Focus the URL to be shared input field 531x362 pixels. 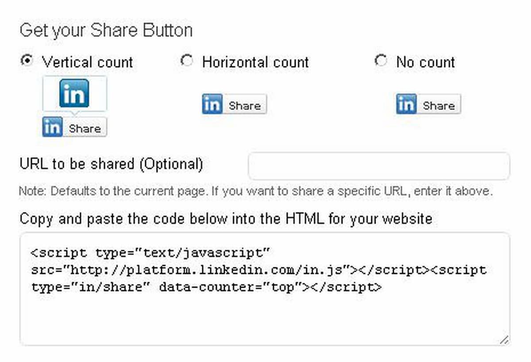[x=379, y=166]
